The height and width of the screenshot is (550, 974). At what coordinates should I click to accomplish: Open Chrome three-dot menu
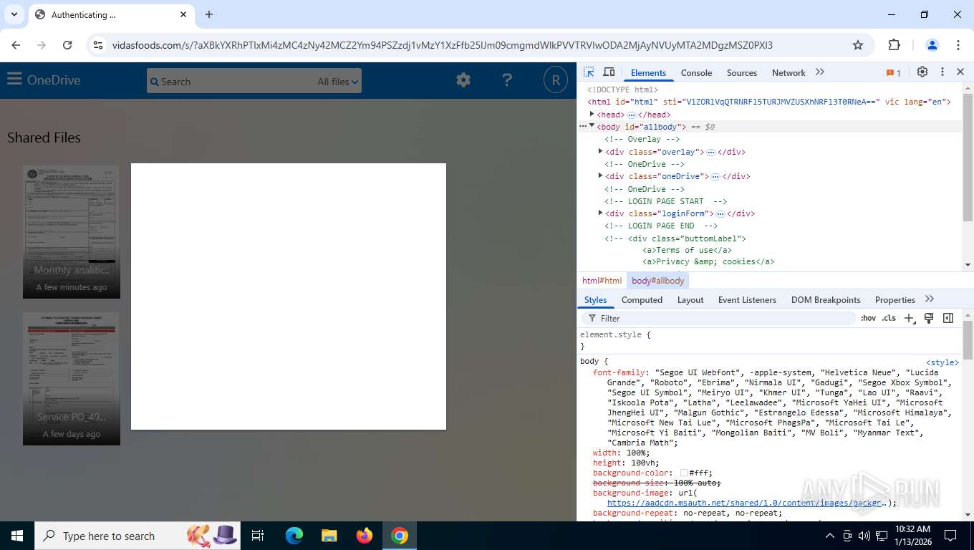(958, 45)
